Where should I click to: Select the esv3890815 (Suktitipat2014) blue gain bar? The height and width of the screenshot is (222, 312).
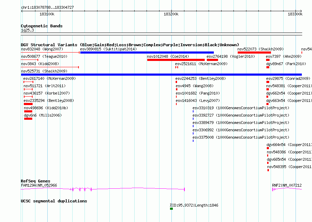[147, 53]
